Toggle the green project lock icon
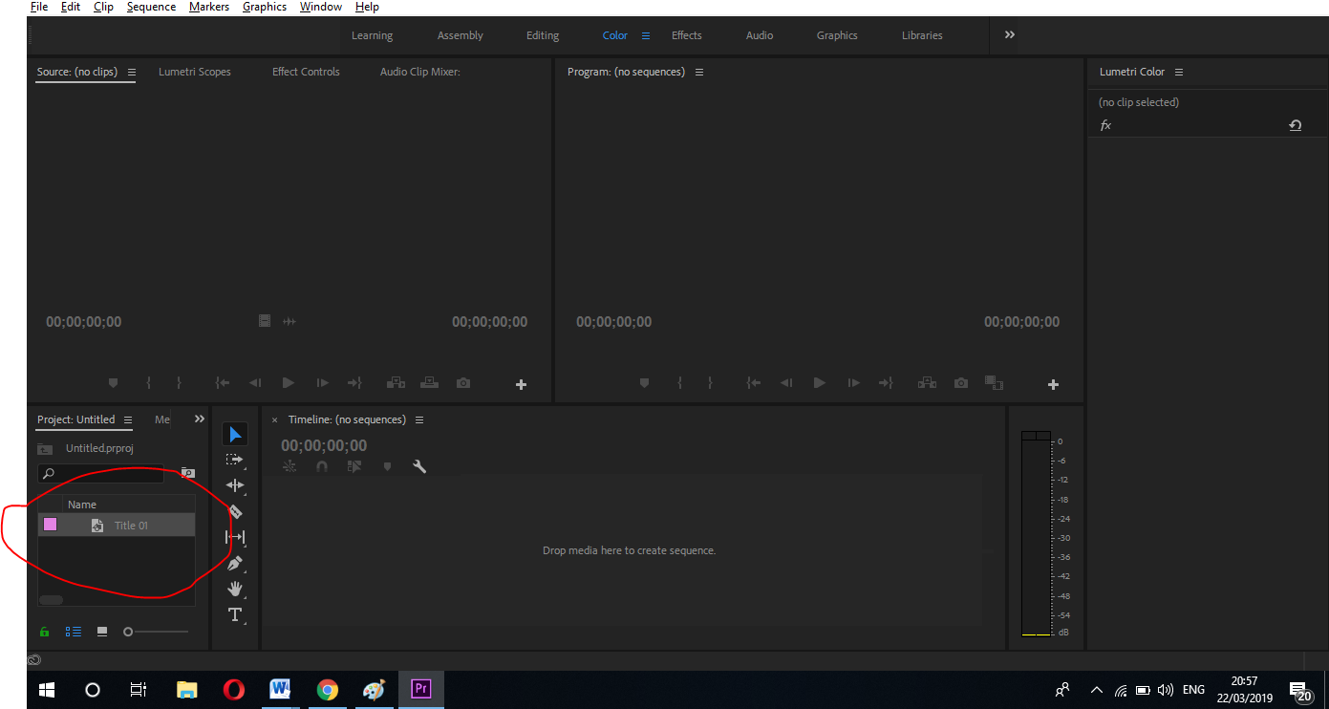1329x709 pixels. pos(44,631)
